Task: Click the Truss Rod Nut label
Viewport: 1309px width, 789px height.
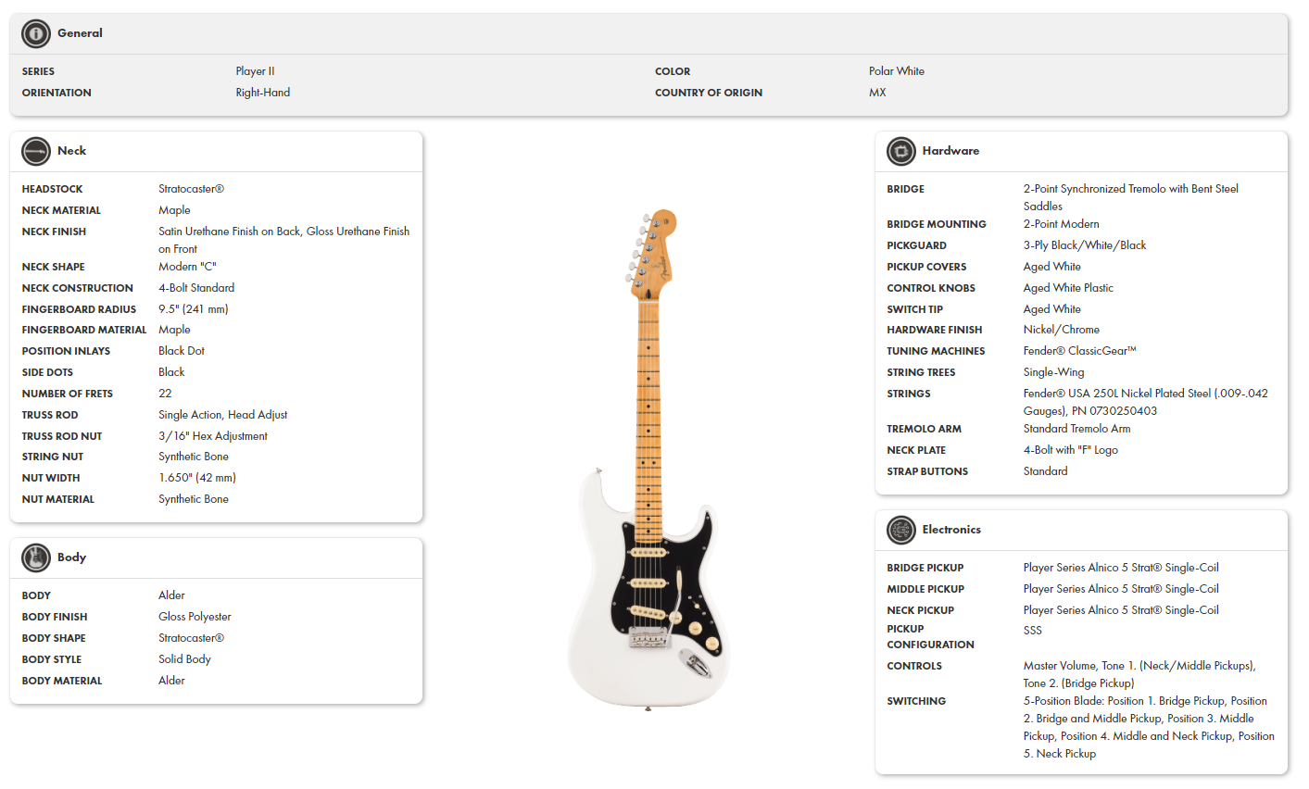Action: pos(62,436)
